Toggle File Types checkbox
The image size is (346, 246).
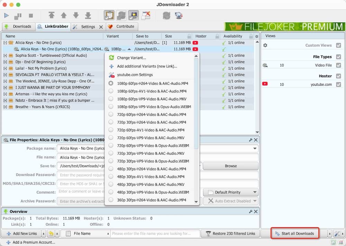[338, 57]
